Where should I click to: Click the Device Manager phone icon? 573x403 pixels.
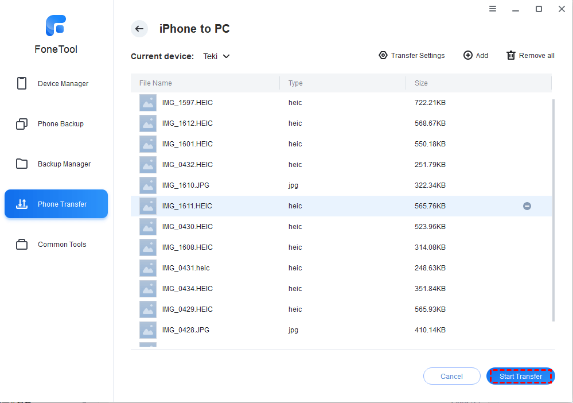pos(22,83)
